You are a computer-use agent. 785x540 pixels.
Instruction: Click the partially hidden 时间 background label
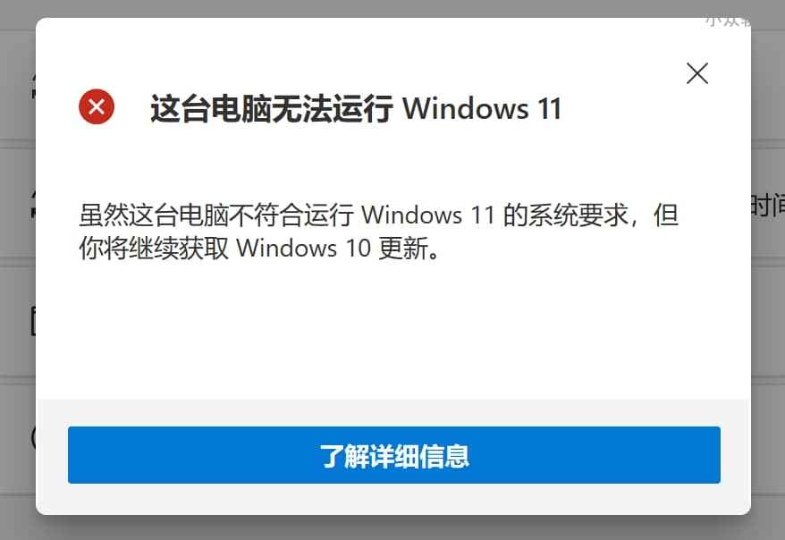click(x=767, y=206)
